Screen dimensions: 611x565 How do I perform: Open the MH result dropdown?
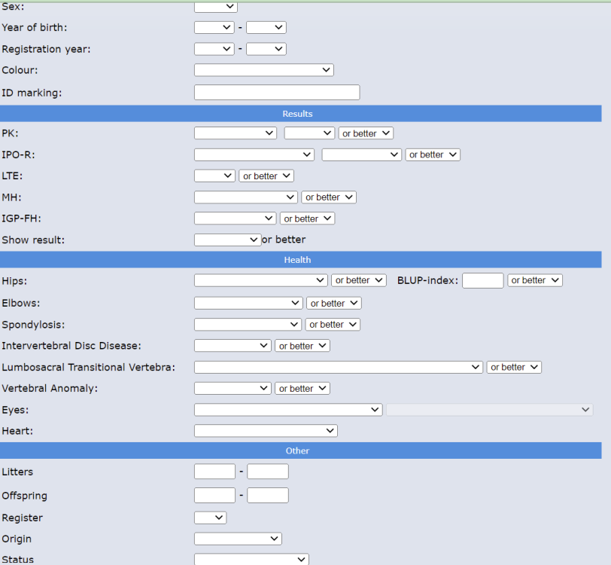[246, 197]
